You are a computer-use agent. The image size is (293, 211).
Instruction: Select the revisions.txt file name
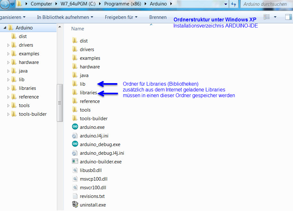click(x=92, y=196)
